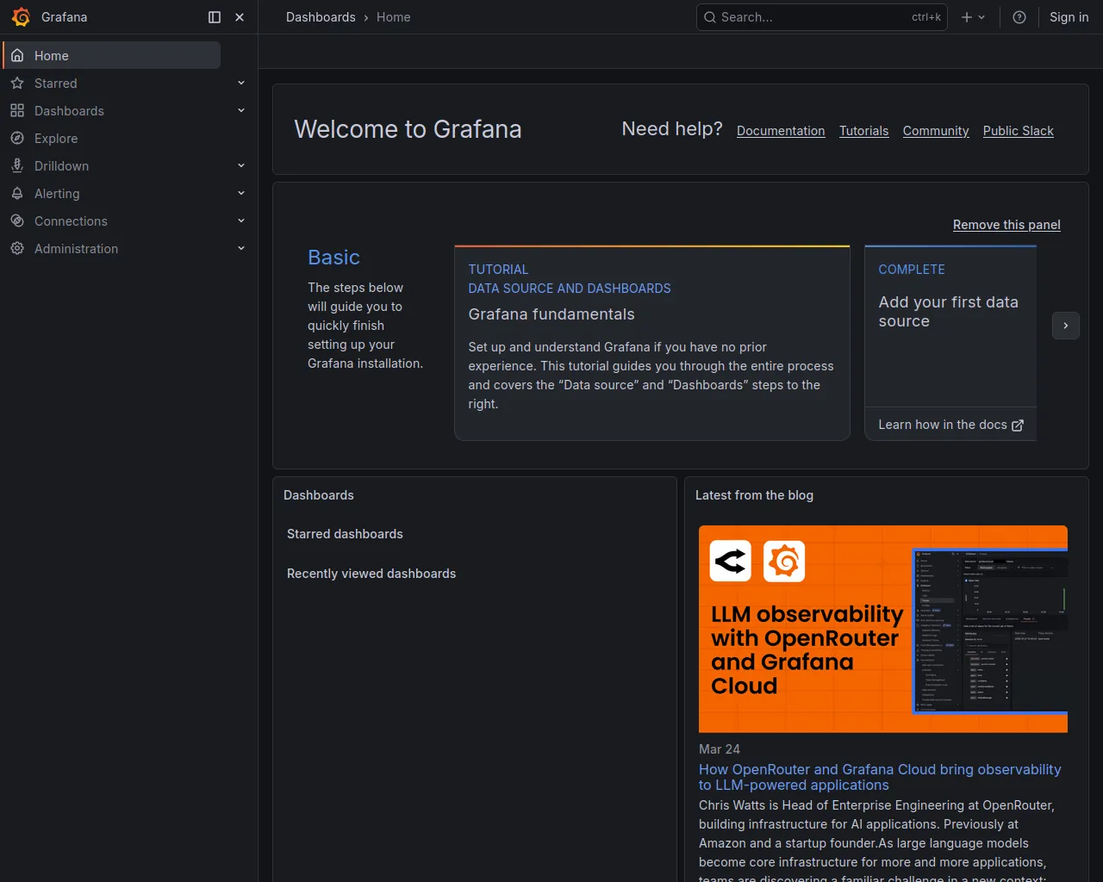This screenshot has width=1103, height=882.
Task: Open the help question mark icon
Action: [x=1019, y=16]
